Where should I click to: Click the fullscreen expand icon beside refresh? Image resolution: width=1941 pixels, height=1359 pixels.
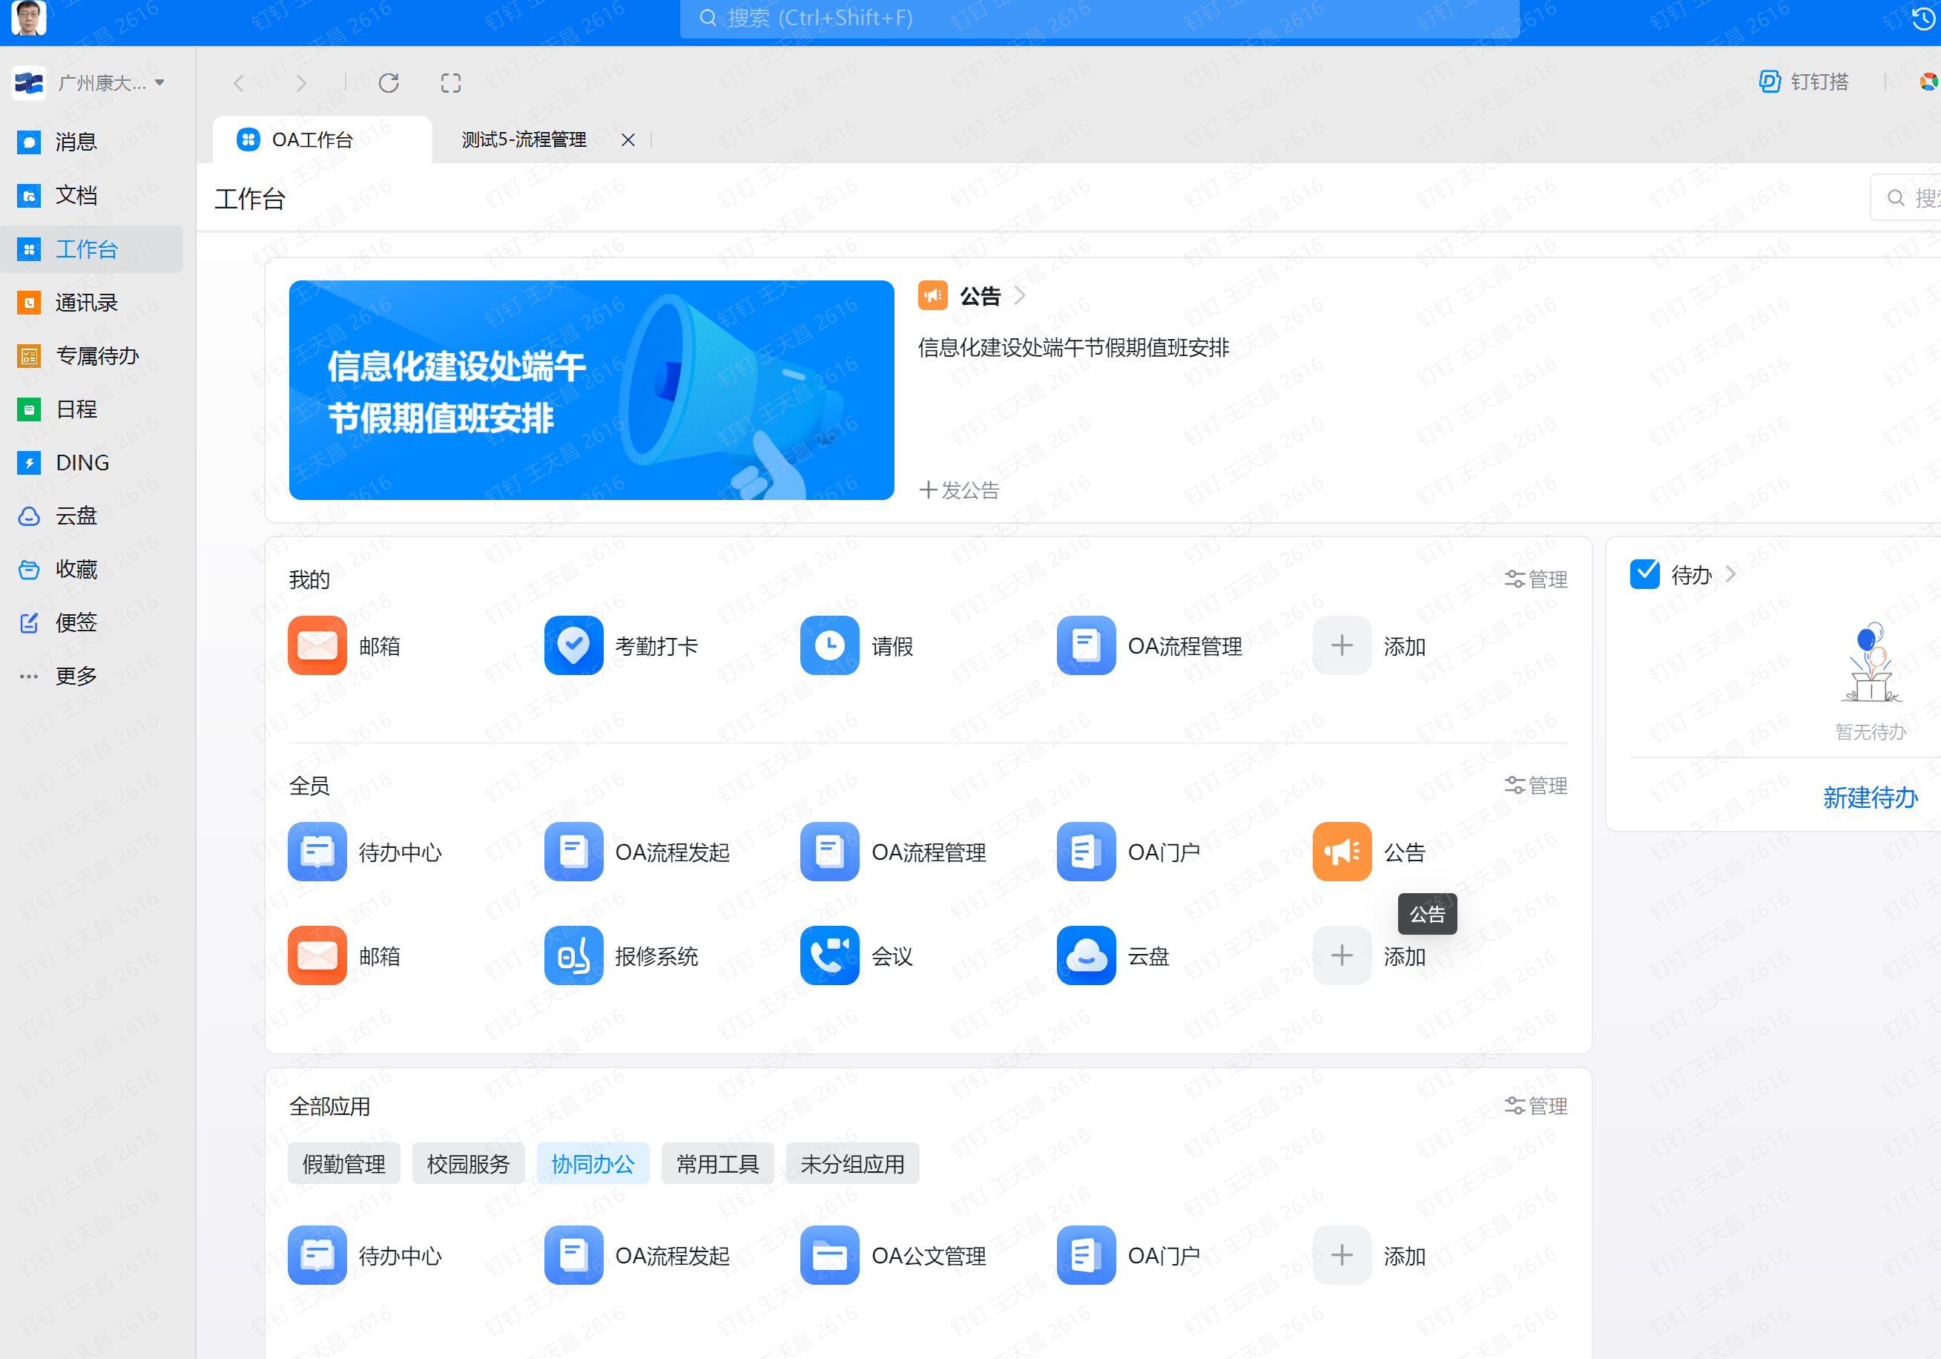tap(451, 83)
